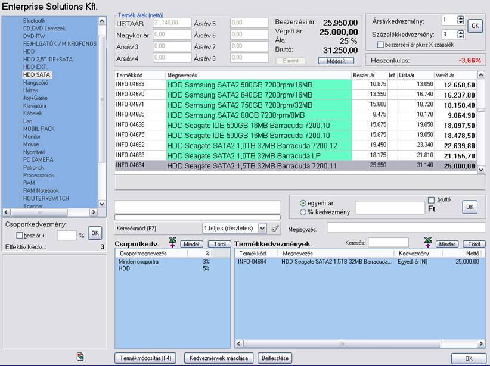Select row INFO-04682 Seagate Barracuda 7200.12
The height and width of the screenshot is (366, 490).
coord(295,145)
